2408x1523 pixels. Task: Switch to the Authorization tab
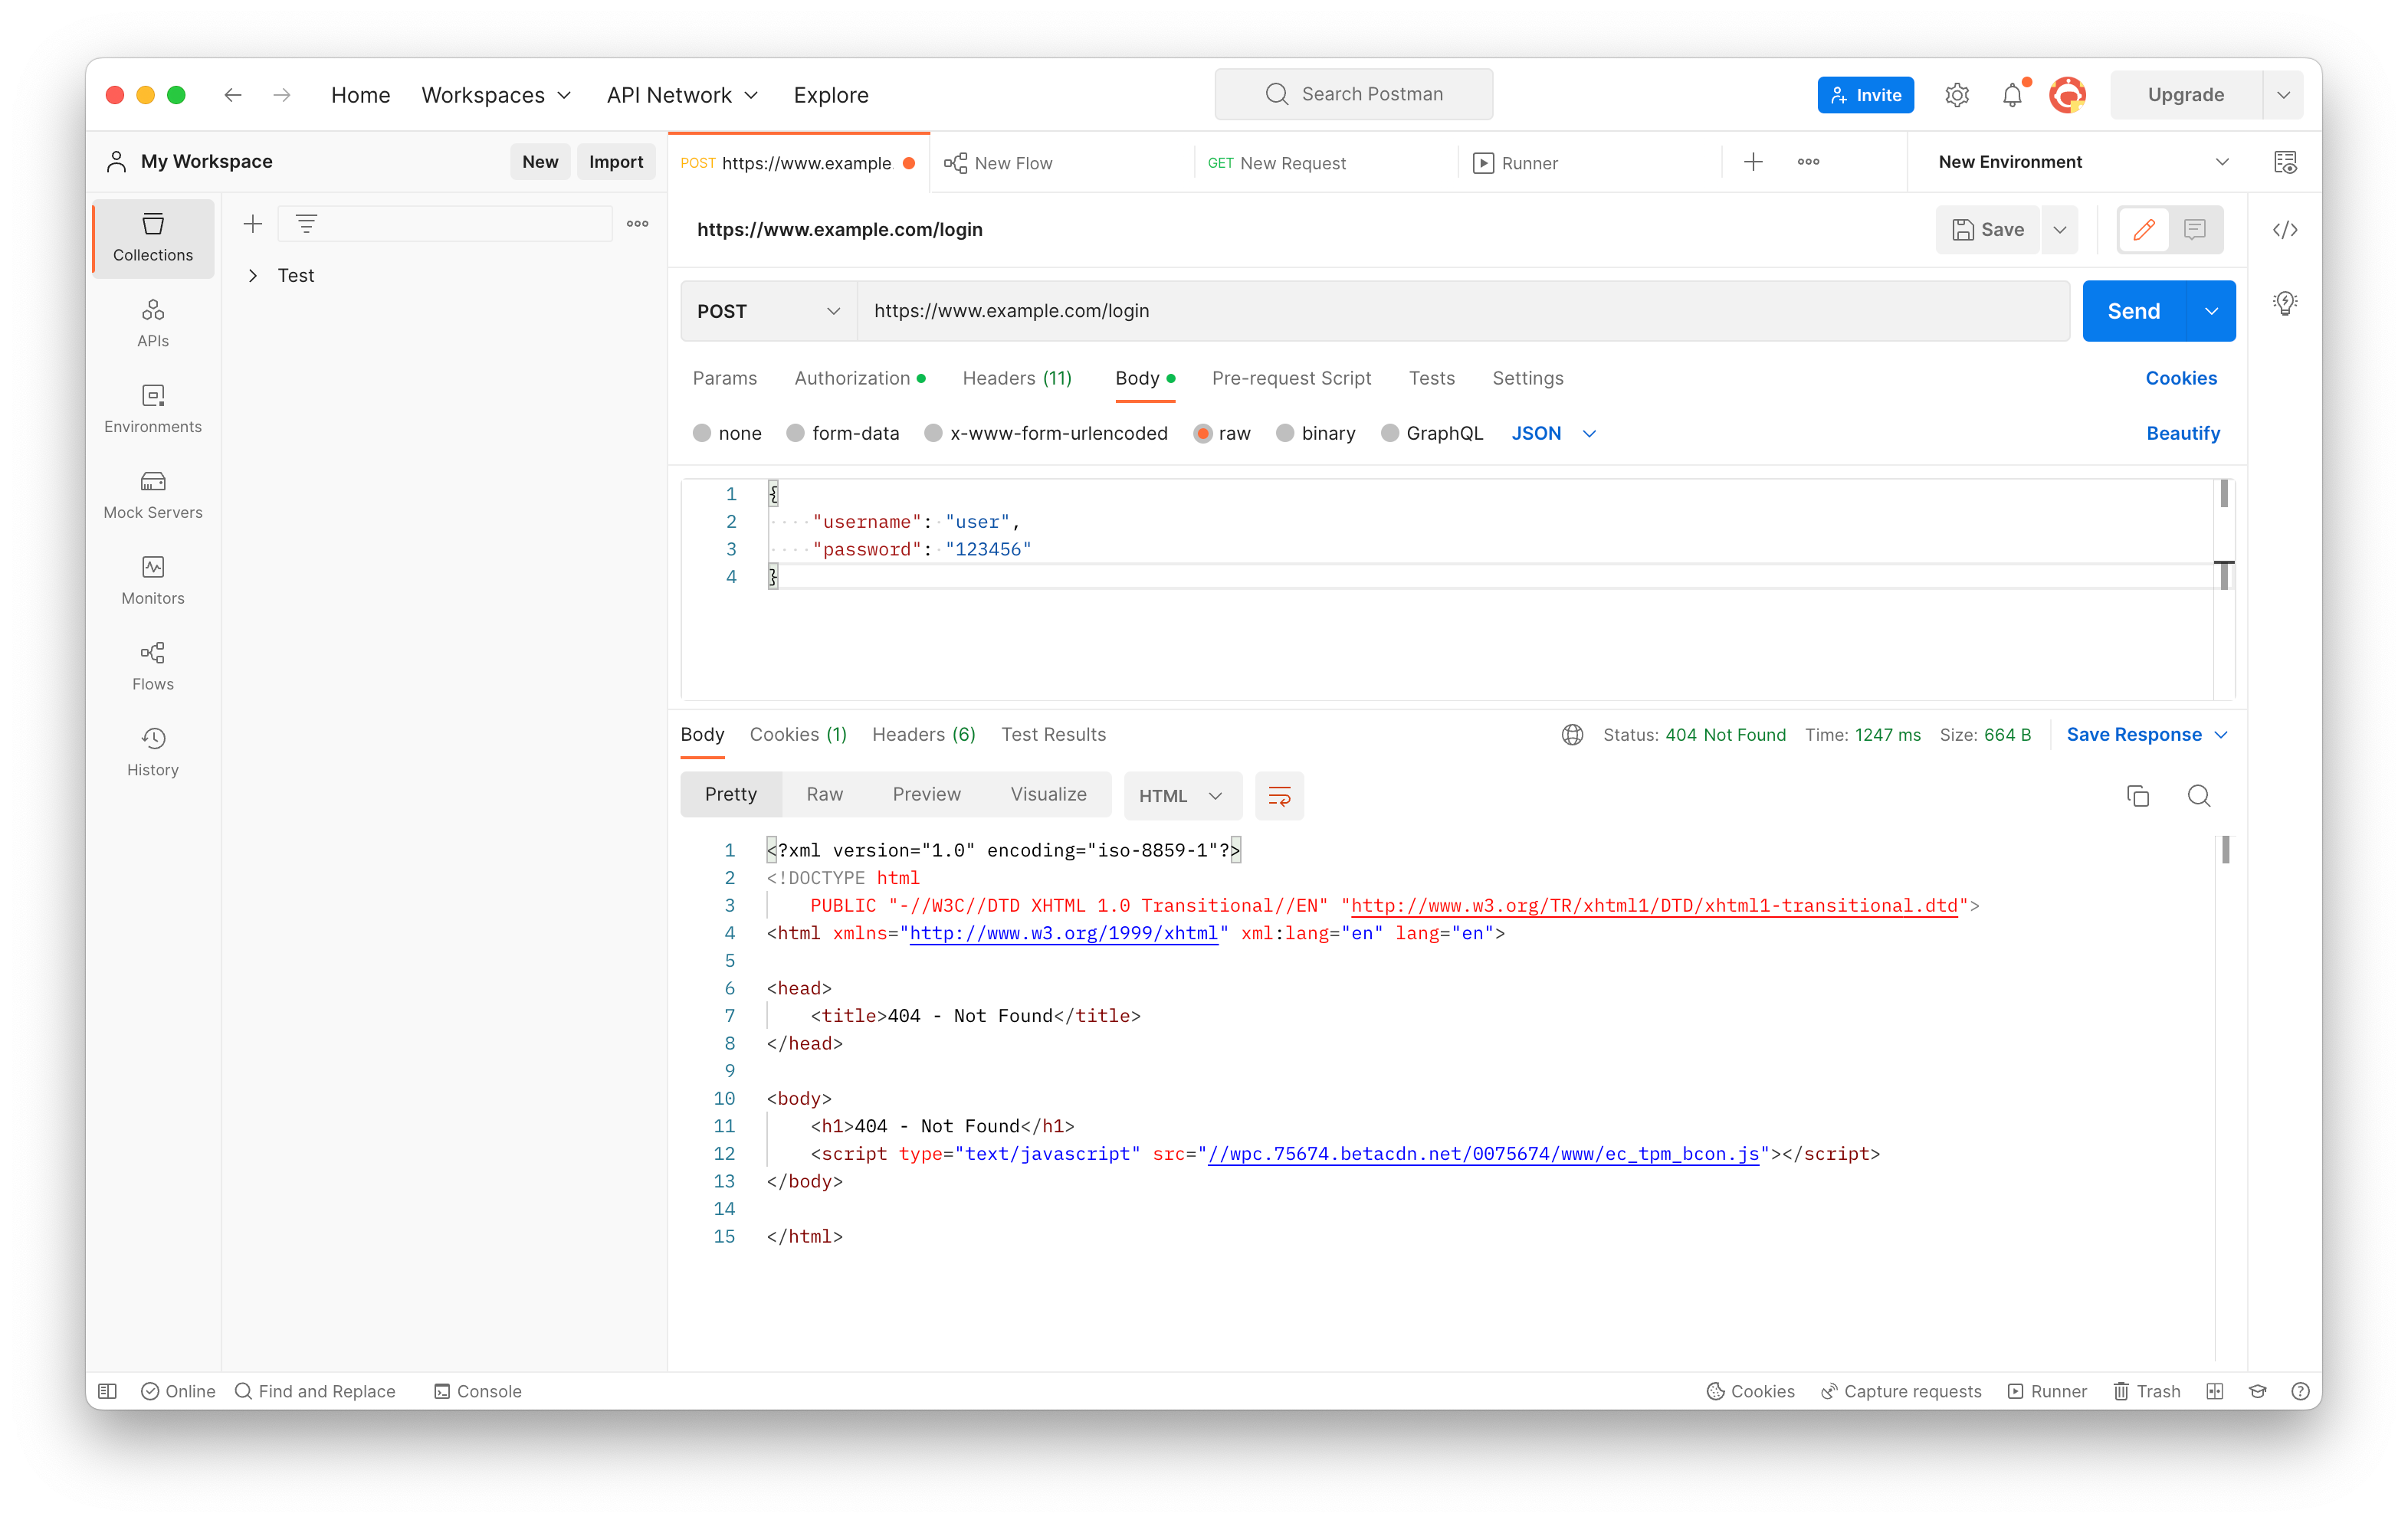click(x=860, y=378)
